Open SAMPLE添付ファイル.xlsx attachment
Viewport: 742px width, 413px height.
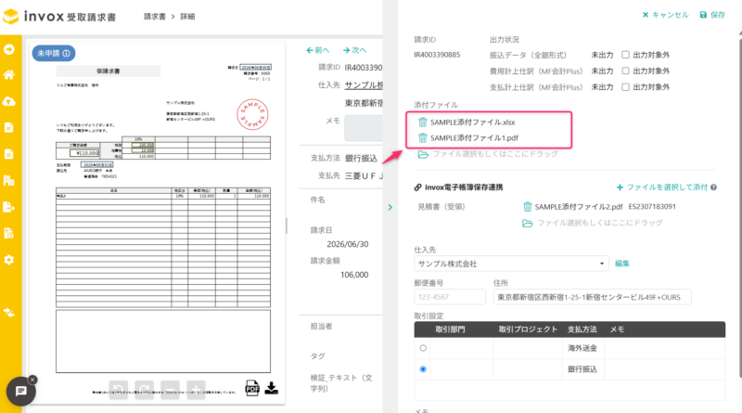pyautogui.click(x=472, y=123)
